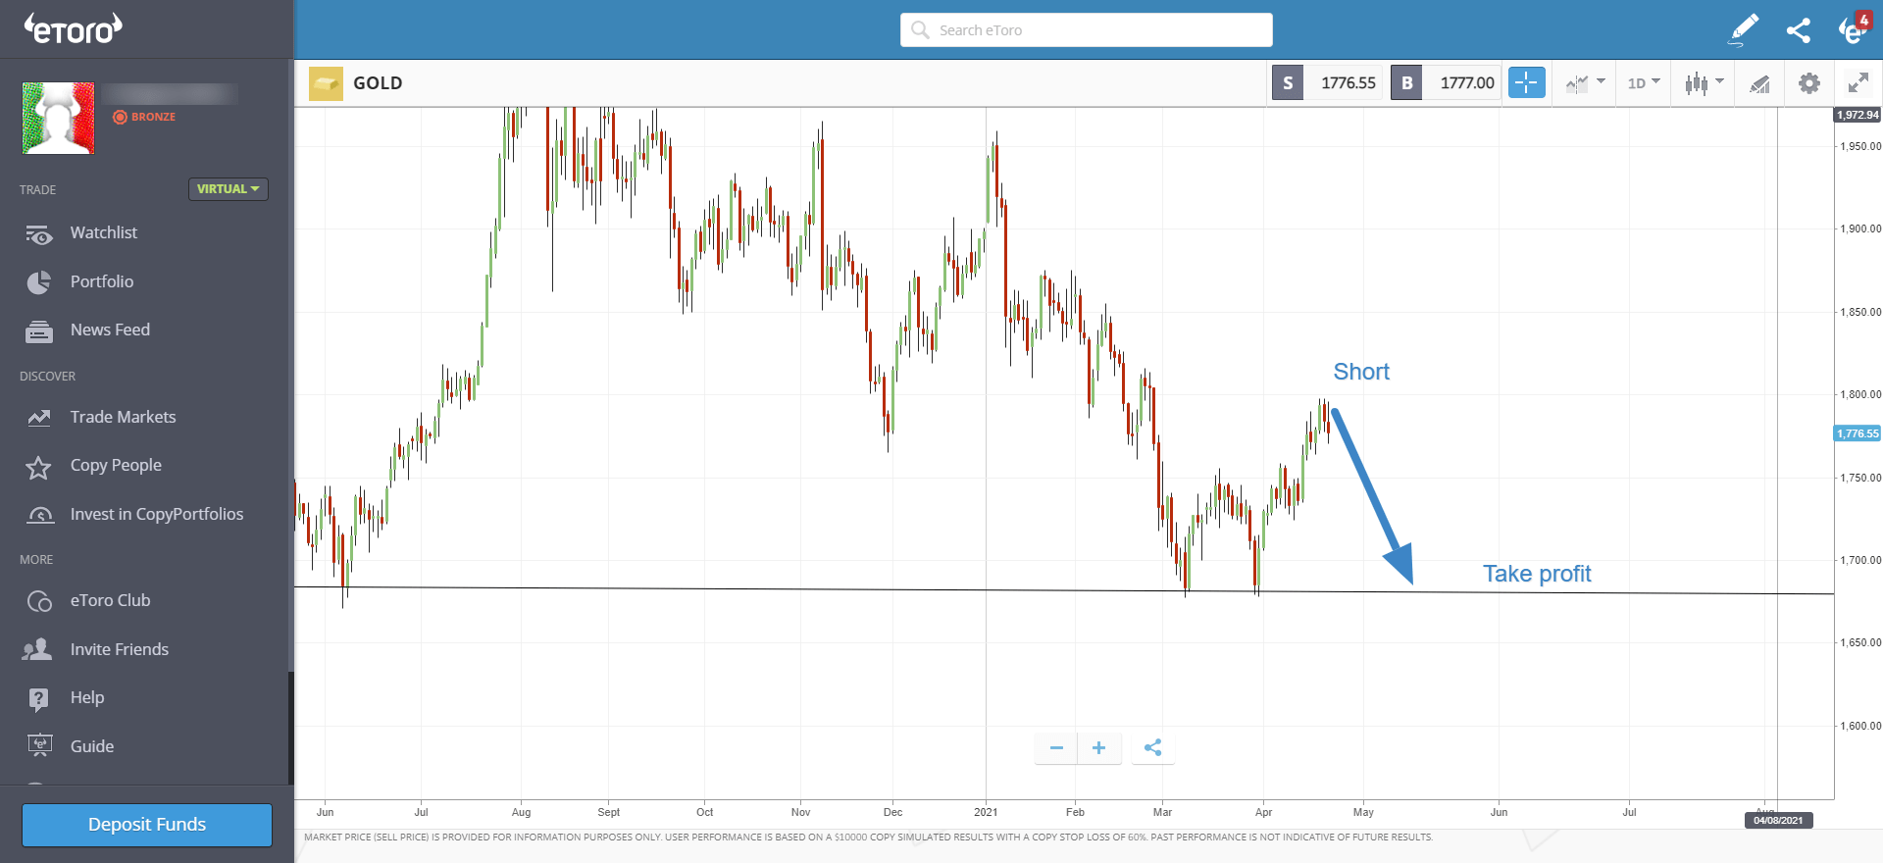This screenshot has height=863, width=1883.
Task: Click the 1,972.94 price label
Action: coord(1858,115)
